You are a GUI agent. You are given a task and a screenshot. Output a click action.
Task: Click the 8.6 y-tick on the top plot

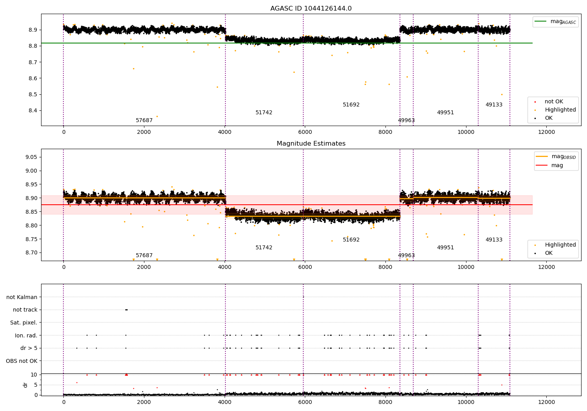(x=33, y=78)
